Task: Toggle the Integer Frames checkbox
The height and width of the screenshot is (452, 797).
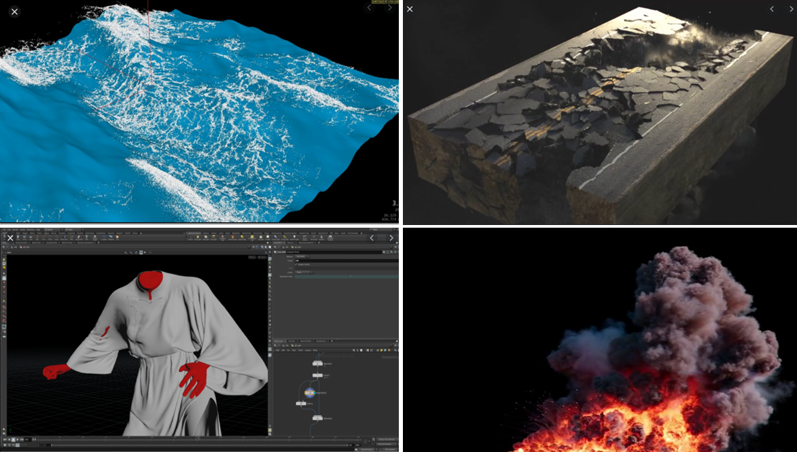Action: click(297, 264)
